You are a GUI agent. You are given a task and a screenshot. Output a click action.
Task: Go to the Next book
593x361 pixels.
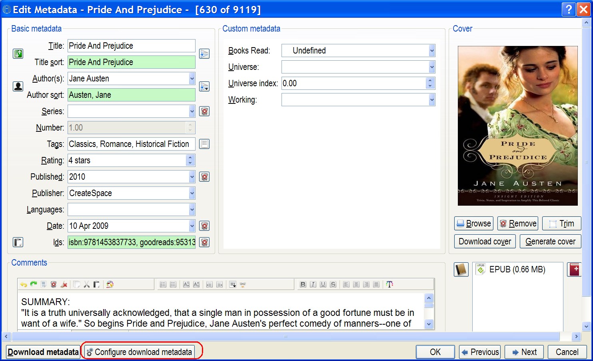tap(524, 352)
